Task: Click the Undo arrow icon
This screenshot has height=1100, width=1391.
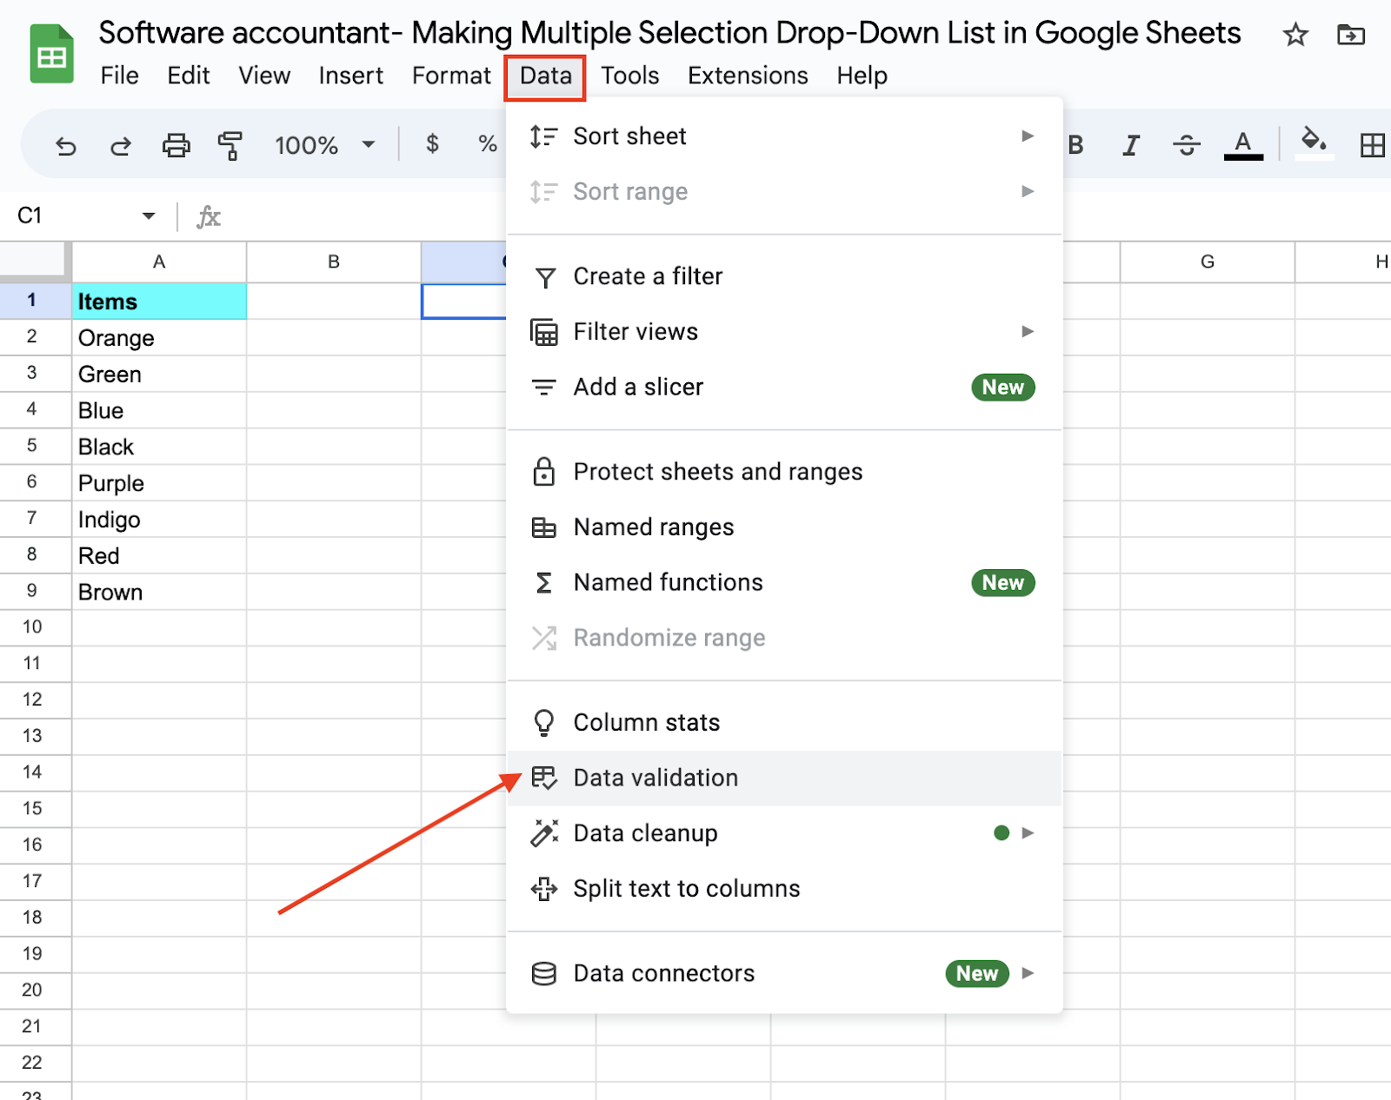Action: tap(66, 145)
